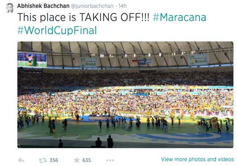Click the 'This place is TAKING OFF' text

coord(83,17)
